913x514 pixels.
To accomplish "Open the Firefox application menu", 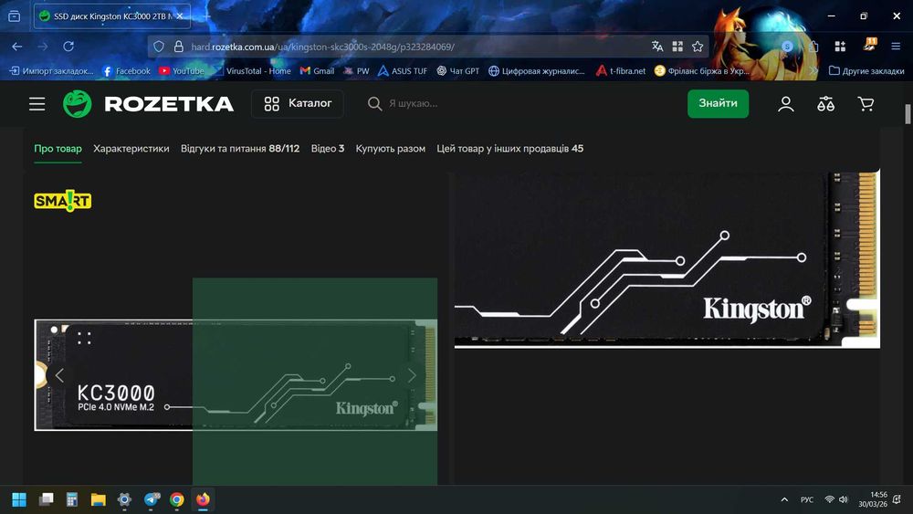I will (x=896, y=46).
